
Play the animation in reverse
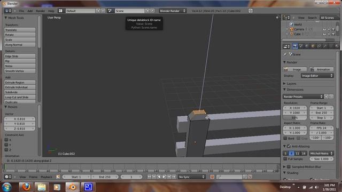tap(159, 177)
